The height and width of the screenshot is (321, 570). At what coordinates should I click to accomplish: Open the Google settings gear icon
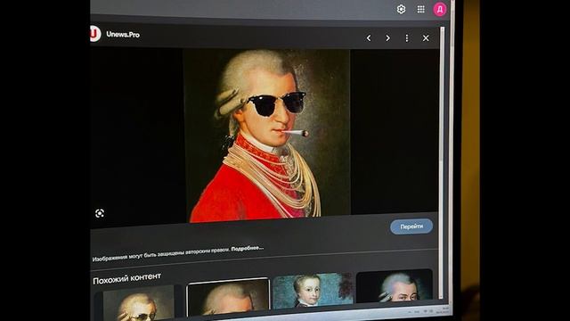(x=401, y=9)
